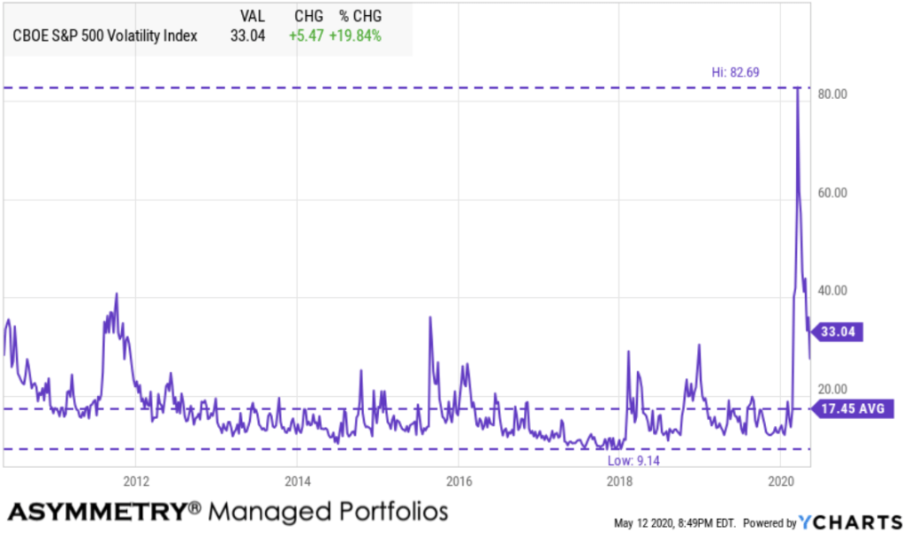Click the CHG column header
This screenshot has width=910, height=533.
(x=309, y=17)
